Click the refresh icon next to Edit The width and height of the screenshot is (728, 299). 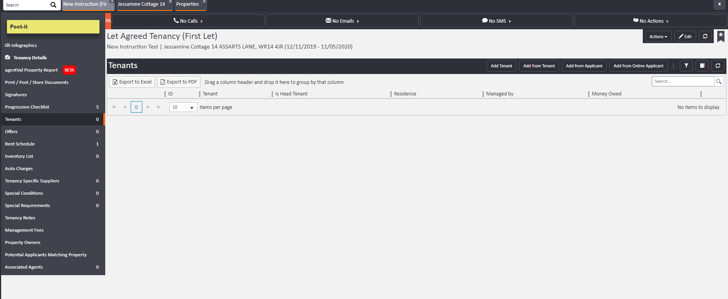[x=705, y=36]
